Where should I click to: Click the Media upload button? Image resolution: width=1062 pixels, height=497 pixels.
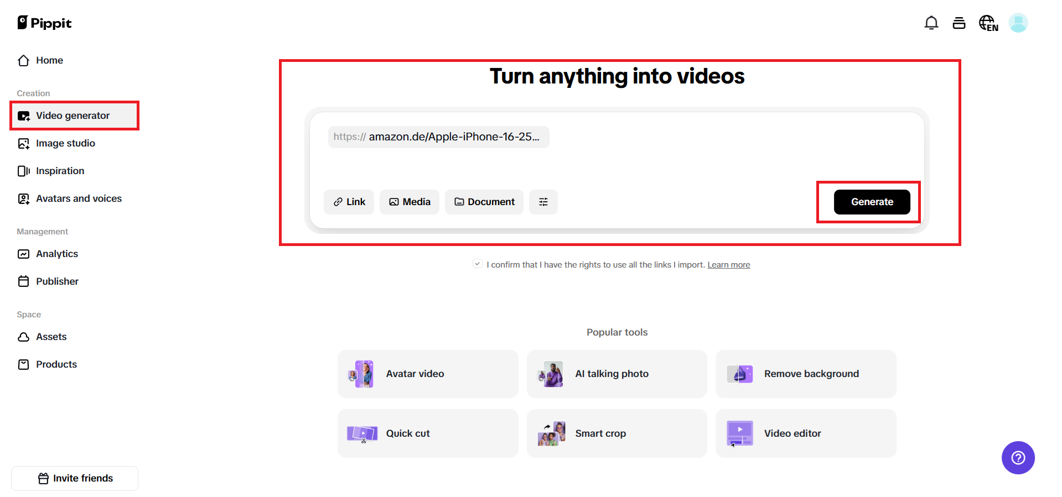410,202
